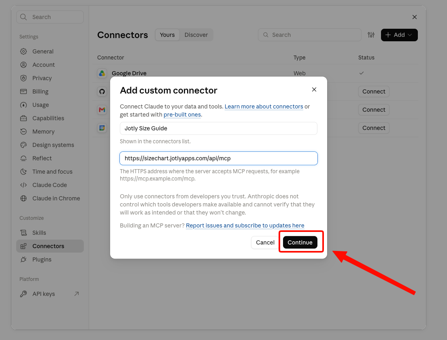This screenshot has height=340, width=447.
Task: Click the external link arrow beside API keys
Action: (x=77, y=294)
